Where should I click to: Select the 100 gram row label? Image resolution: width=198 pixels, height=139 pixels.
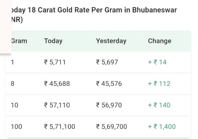click(x=16, y=127)
